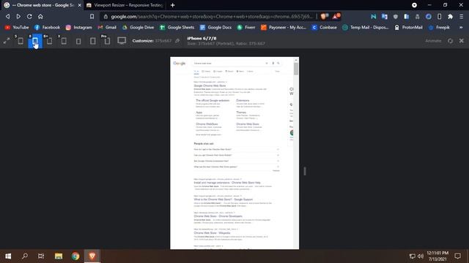
Task: Open the Temp Mail bookmark
Action: [366, 28]
